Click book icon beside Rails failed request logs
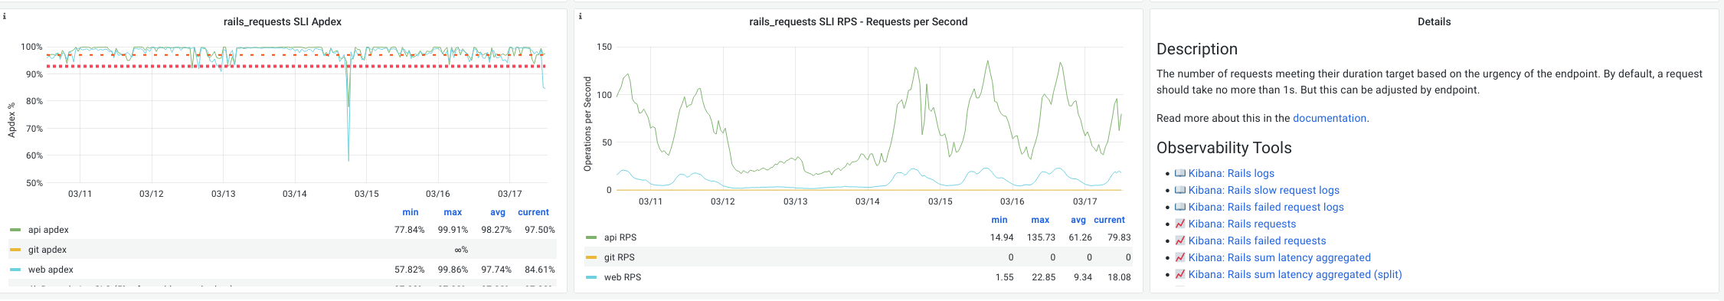 (x=1180, y=207)
